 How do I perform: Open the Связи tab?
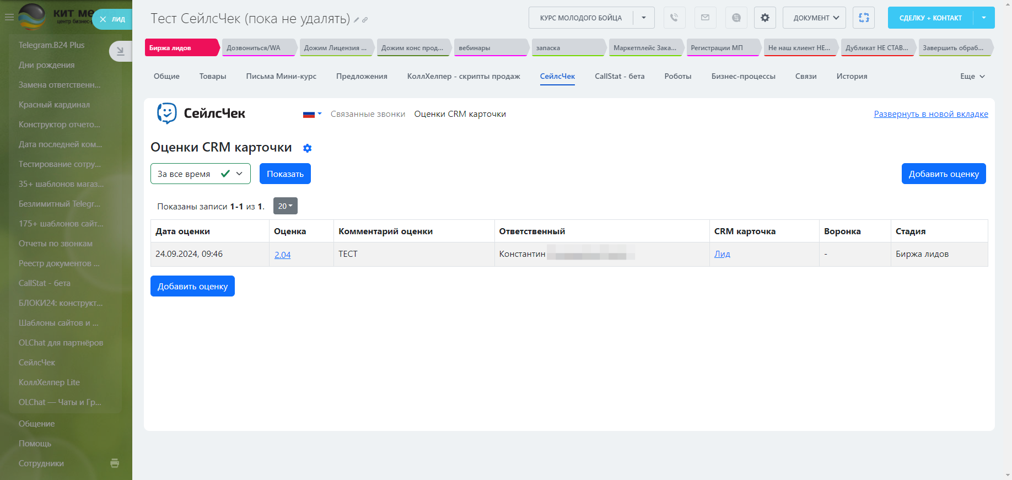806,76
